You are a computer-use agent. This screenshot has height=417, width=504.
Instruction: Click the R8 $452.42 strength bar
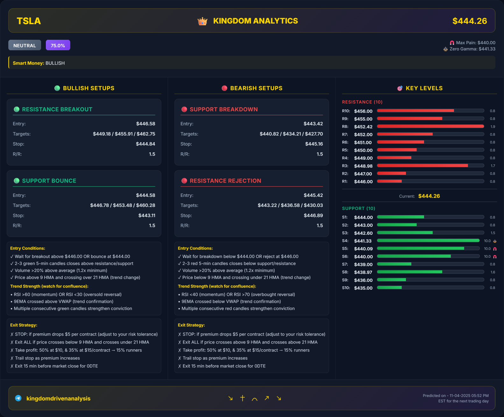pyautogui.click(x=430, y=126)
